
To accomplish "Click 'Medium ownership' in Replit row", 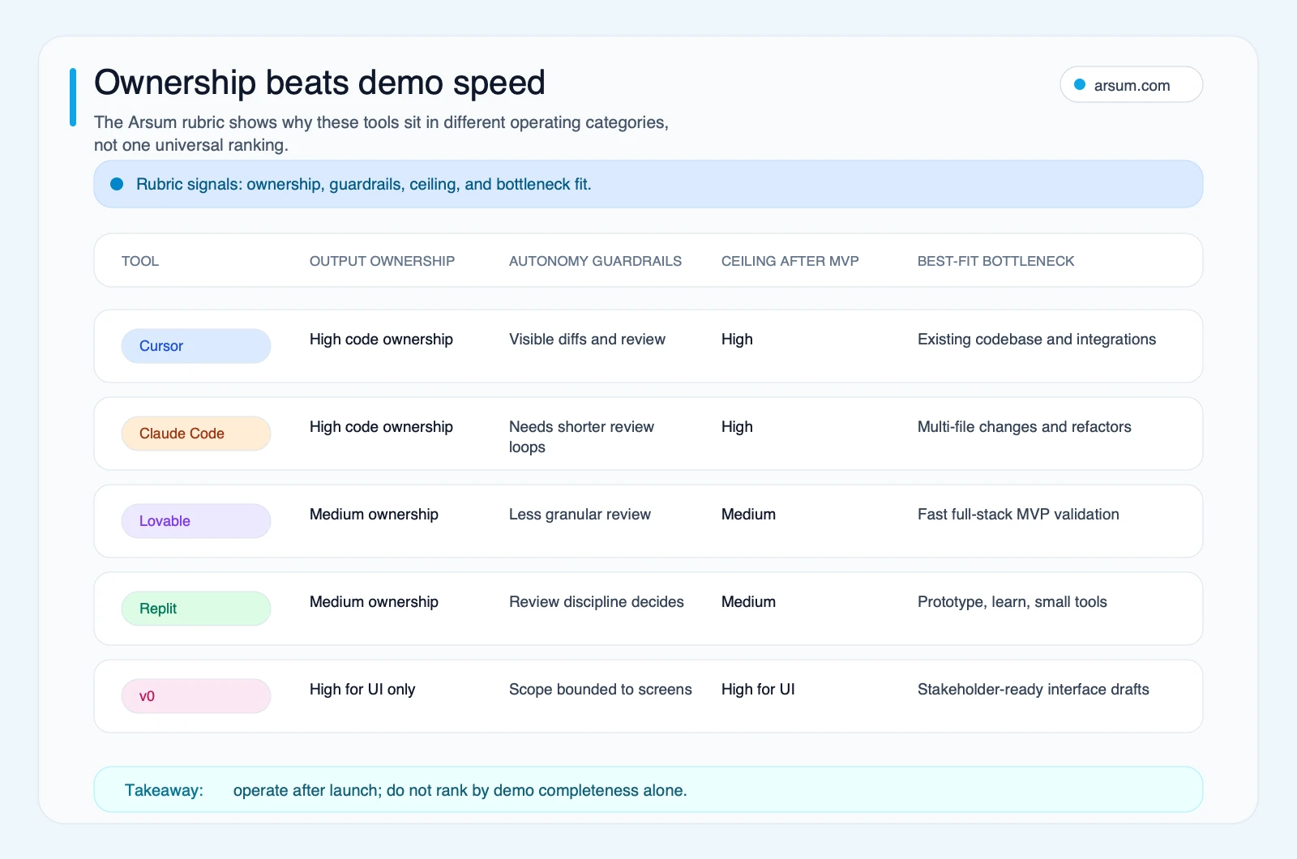I will [x=374, y=602].
